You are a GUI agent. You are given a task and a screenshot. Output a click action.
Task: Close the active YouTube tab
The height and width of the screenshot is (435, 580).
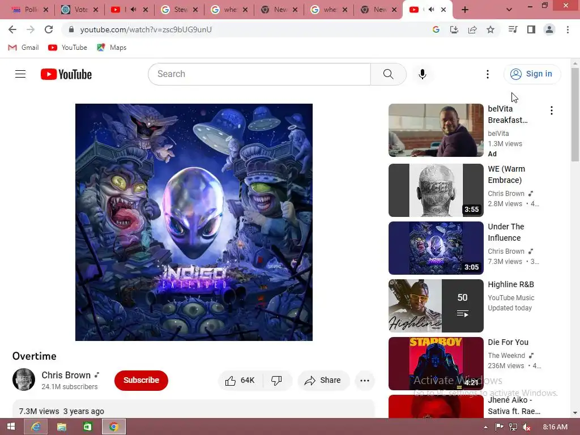click(443, 10)
